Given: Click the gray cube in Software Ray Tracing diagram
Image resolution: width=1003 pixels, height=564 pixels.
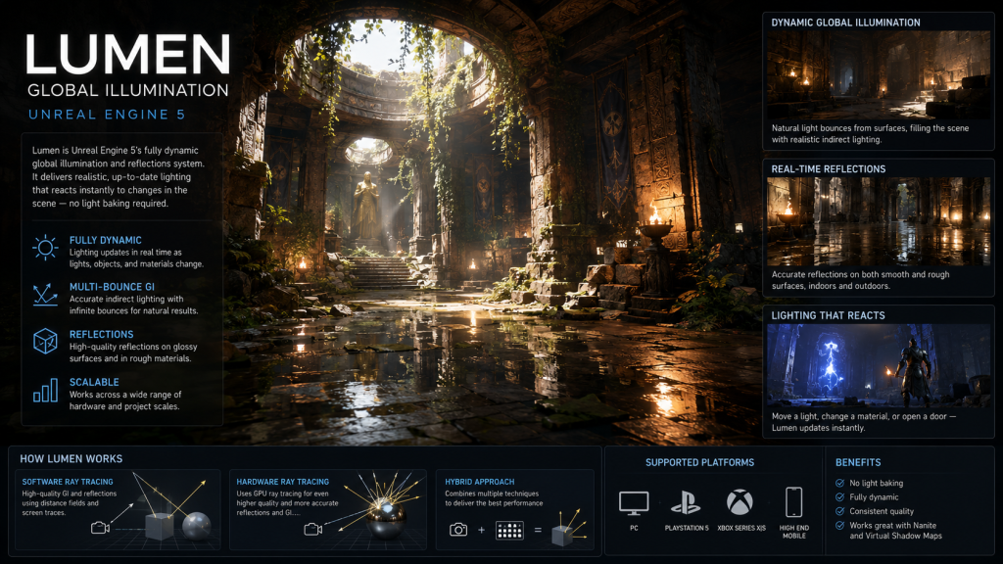Looking at the screenshot, I should click(x=160, y=527).
